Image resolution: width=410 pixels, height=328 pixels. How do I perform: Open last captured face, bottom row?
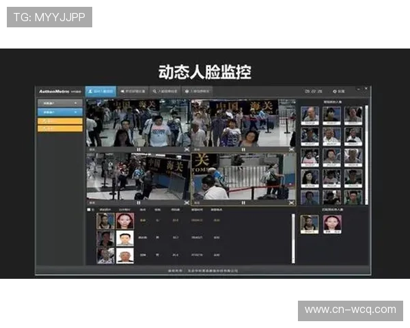coord(353,197)
